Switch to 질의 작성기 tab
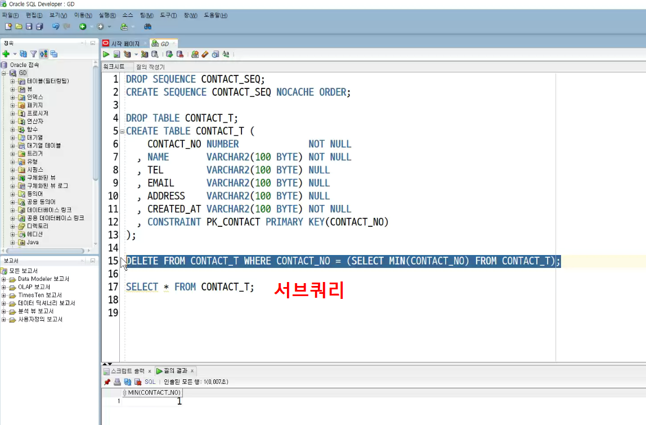This screenshot has height=425, width=646. pos(150,67)
